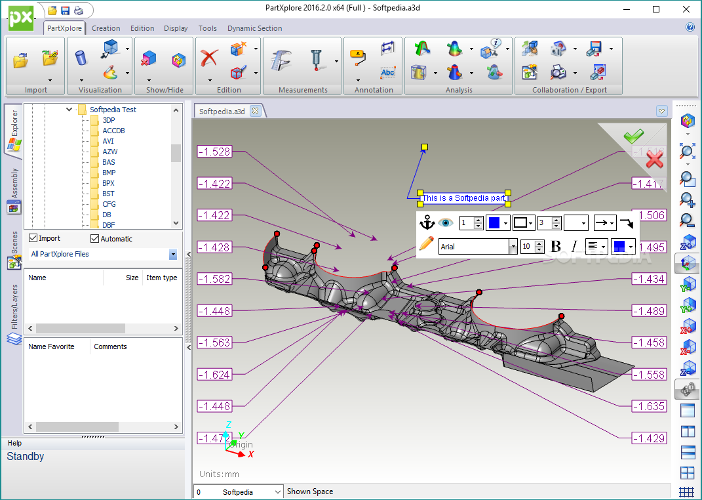This screenshot has height=500, width=702.
Task: Click the open file folder icon in Import
Action: [x=20, y=60]
